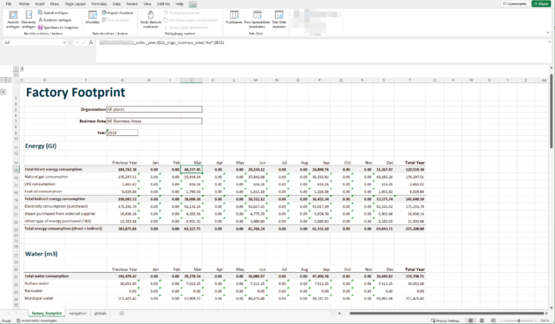Switch to Normal view in the status bar
The width and height of the screenshot is (555, 324).
[x=470, y=321]
